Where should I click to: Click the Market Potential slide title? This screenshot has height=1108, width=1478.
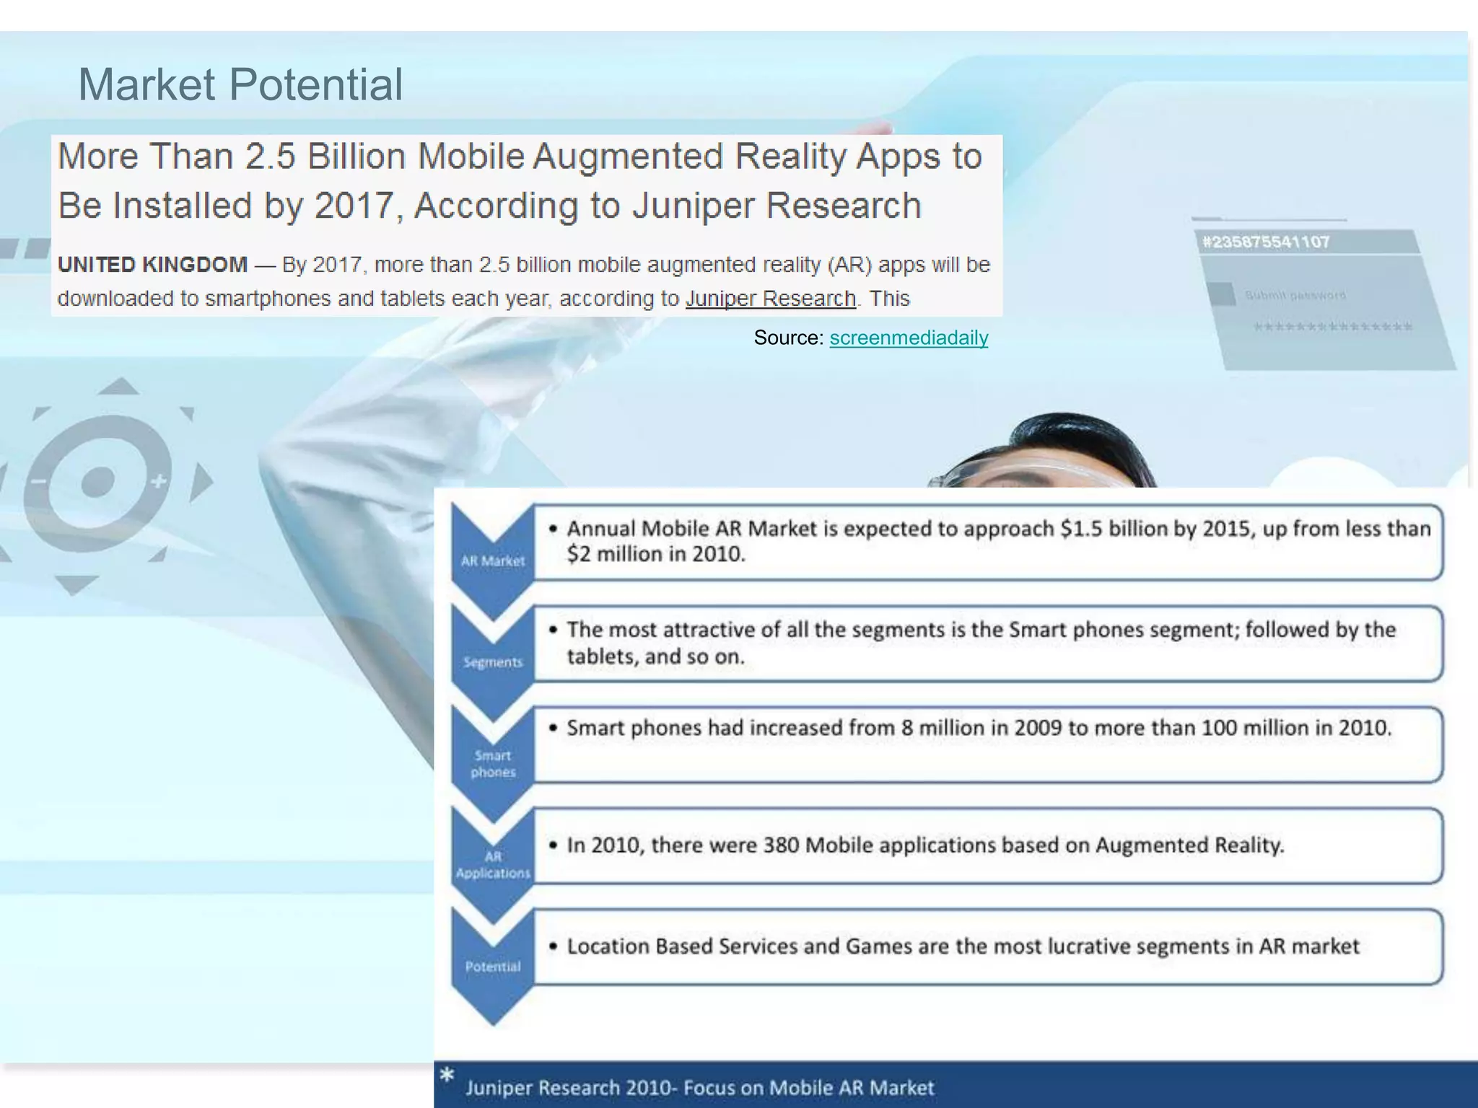pos(240,84)
